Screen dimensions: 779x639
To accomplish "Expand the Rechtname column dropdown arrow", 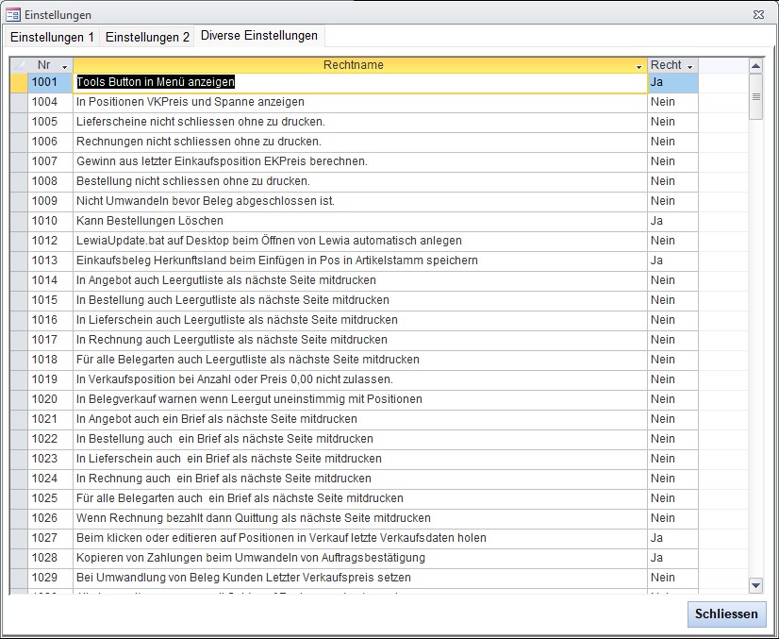I will coord(638,66).
